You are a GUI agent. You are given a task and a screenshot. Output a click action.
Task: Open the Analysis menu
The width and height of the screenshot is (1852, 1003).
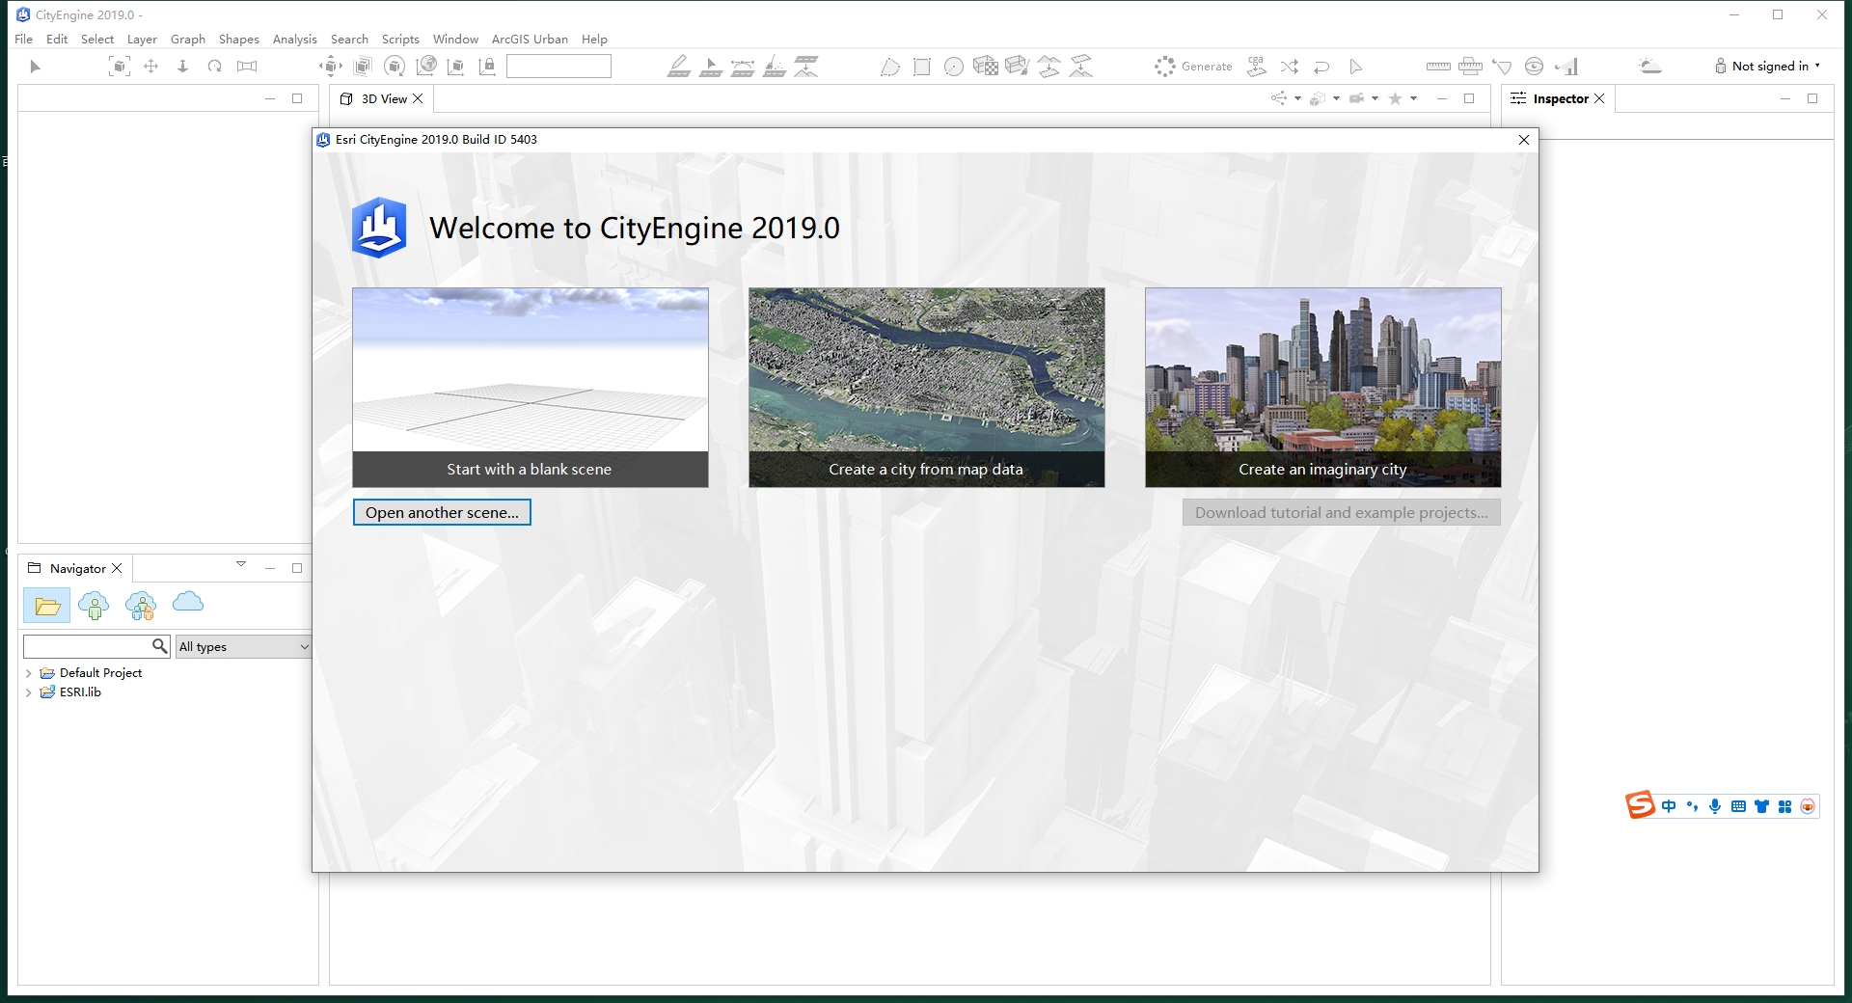click(x=294, y=40)
